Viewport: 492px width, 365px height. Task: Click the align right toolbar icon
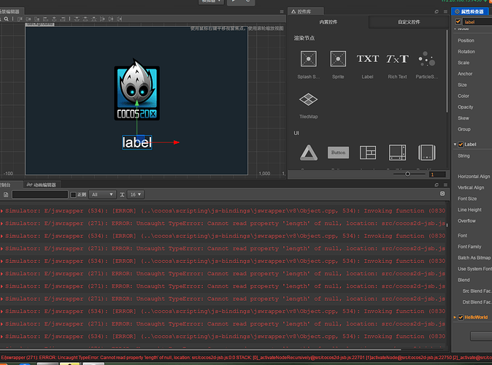63,19
